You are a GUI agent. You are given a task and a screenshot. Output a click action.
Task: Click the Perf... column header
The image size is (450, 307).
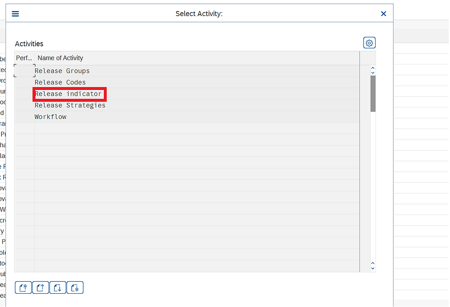point(24,58)
